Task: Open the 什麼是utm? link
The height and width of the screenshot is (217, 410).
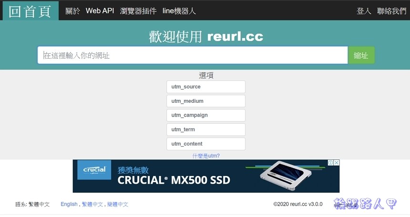Action: coord(206,156)
